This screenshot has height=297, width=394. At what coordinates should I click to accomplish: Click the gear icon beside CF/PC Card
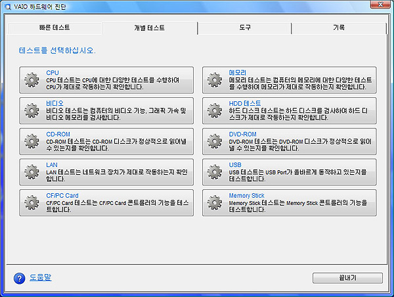click(32, 202)
